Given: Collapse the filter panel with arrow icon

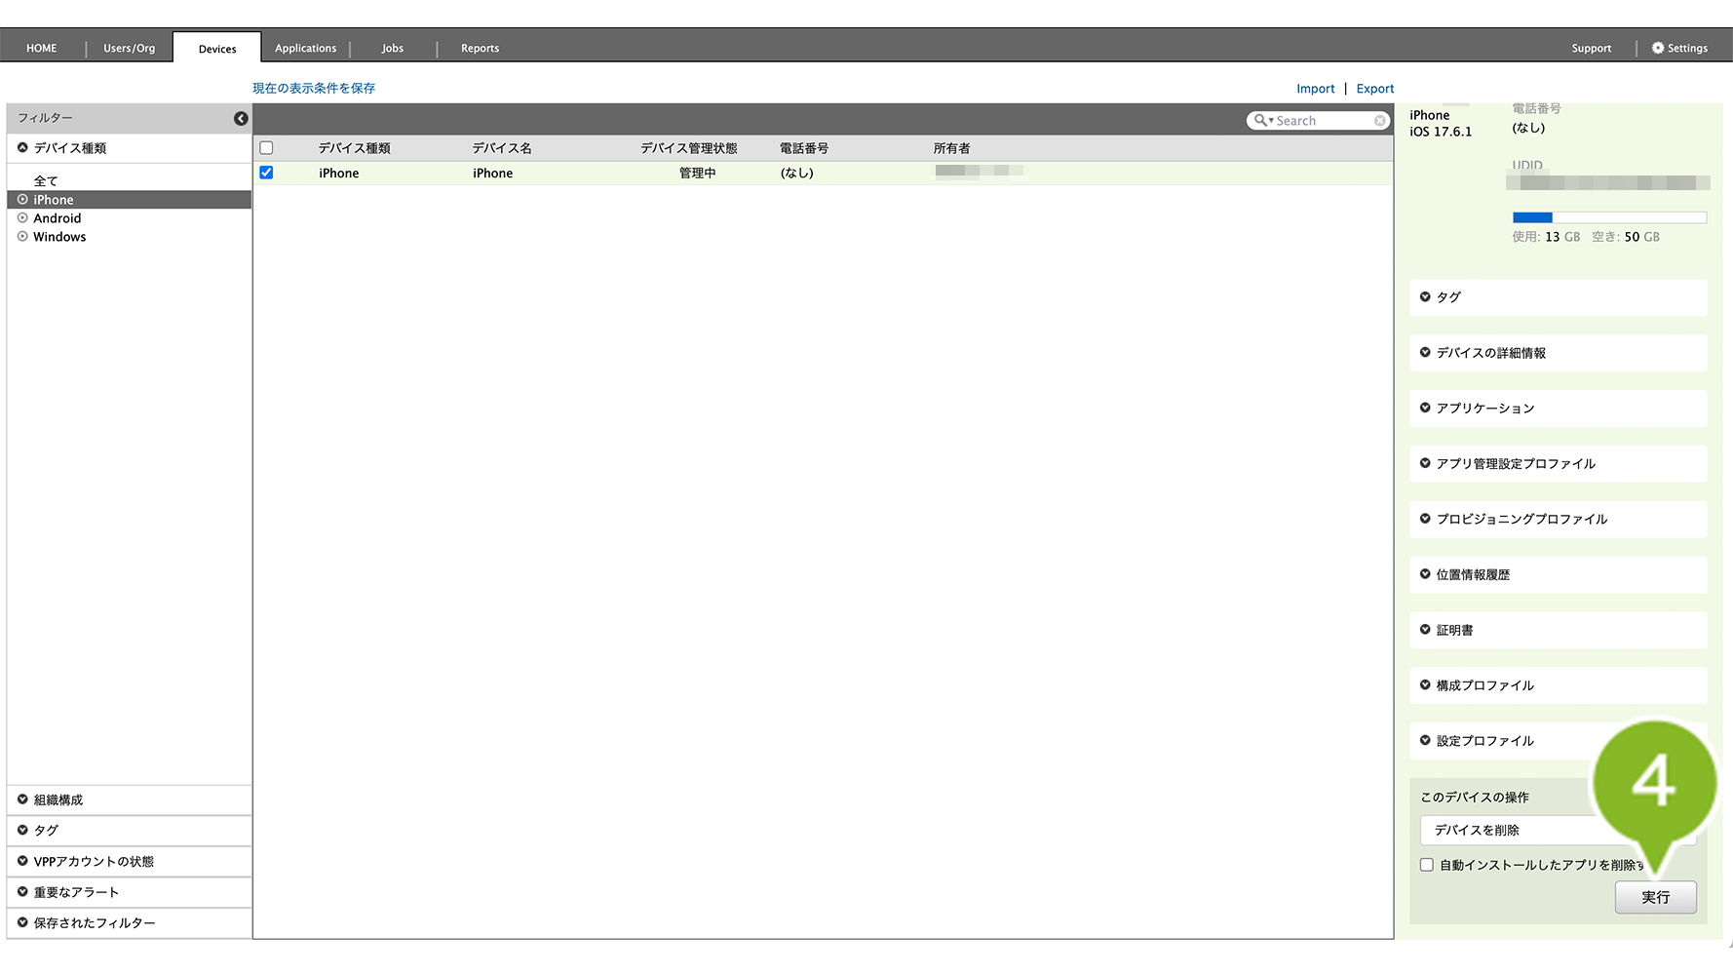Looking at the screenshot, I should click(x=241, y=118).
